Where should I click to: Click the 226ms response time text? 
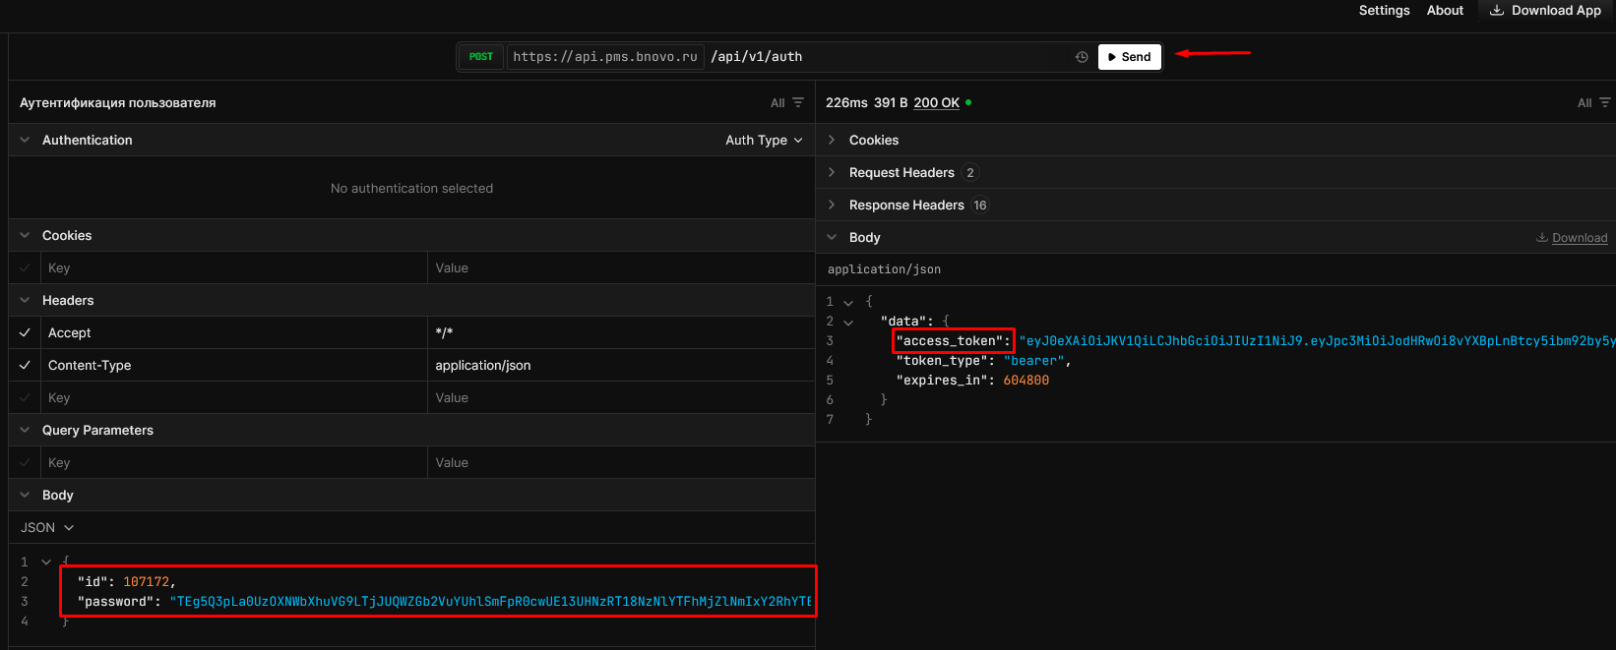(846, 102)
